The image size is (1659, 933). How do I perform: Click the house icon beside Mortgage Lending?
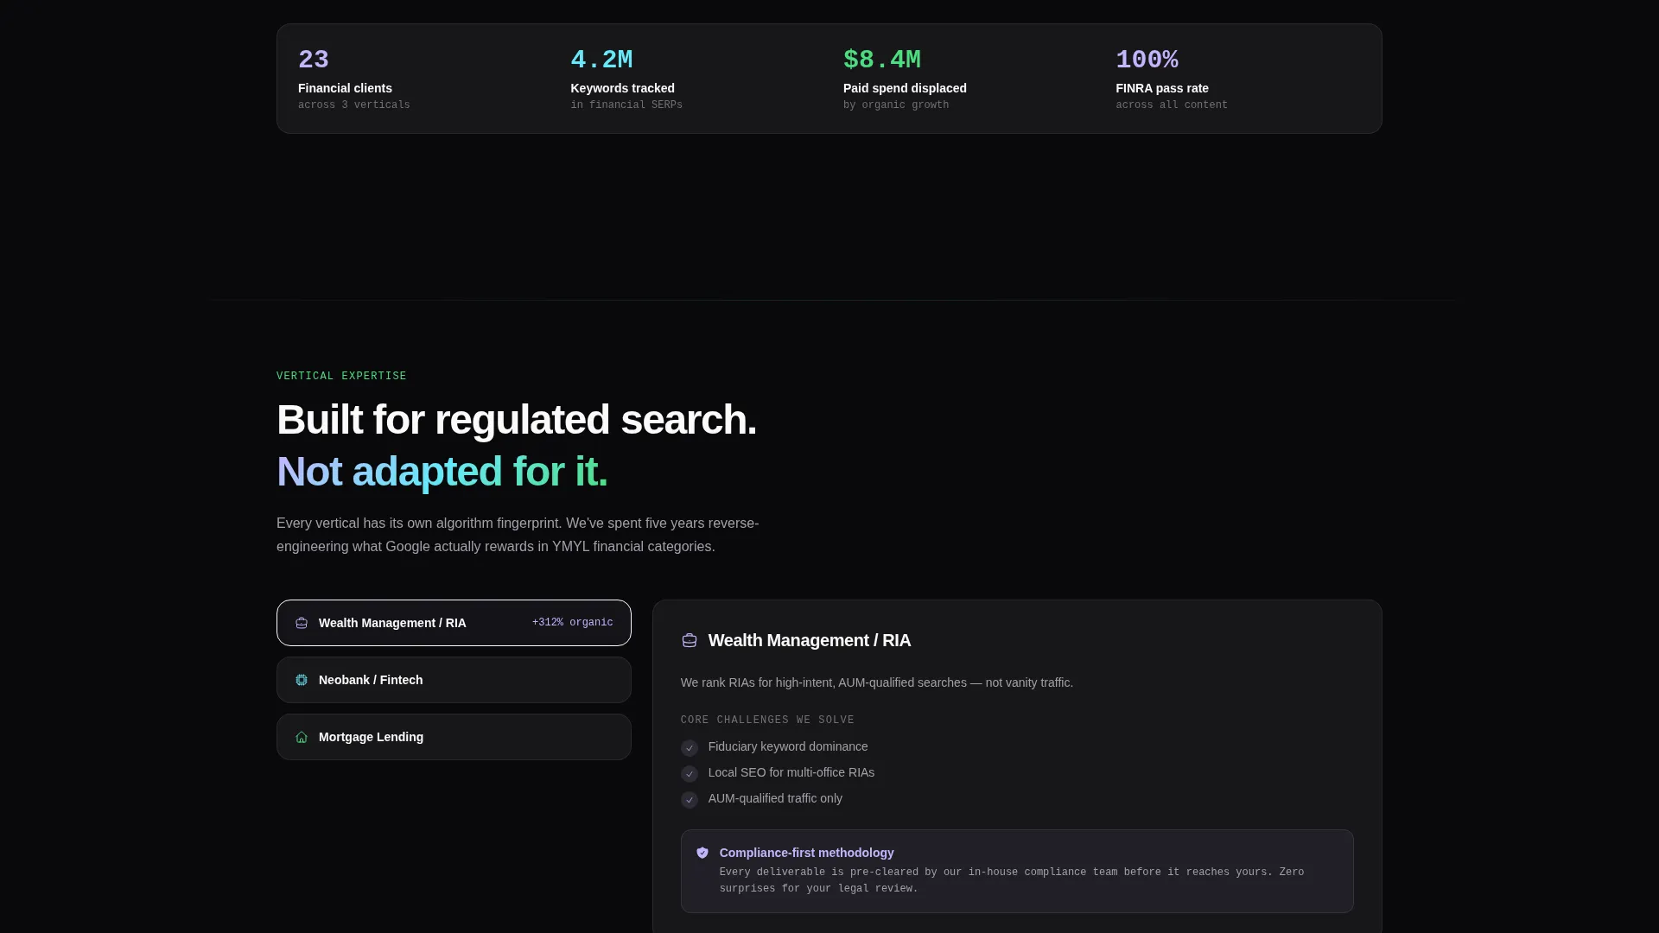[302, 737]
